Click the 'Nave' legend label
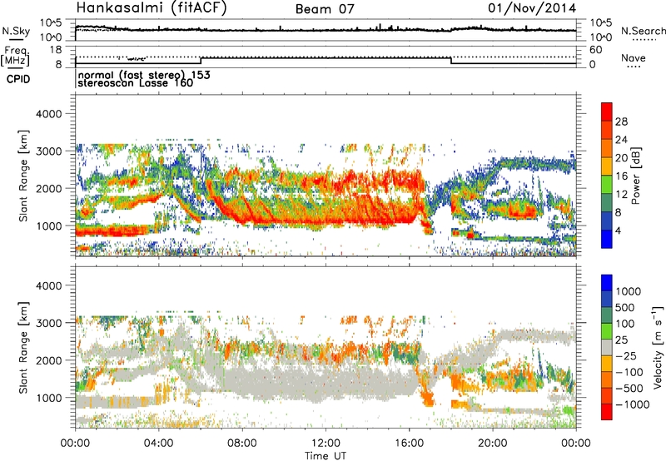666x461 pixels. click(634, 58)
